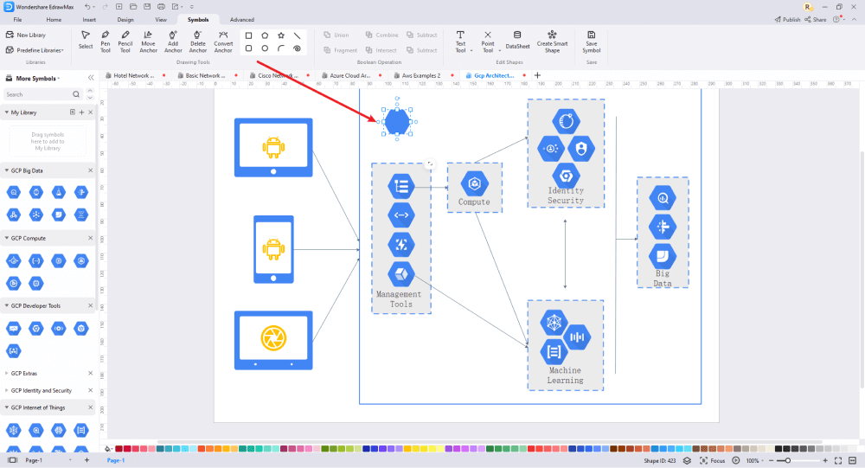Click the New Library button
This screenshot has height=468, width=865.
(x=26, y=35)
